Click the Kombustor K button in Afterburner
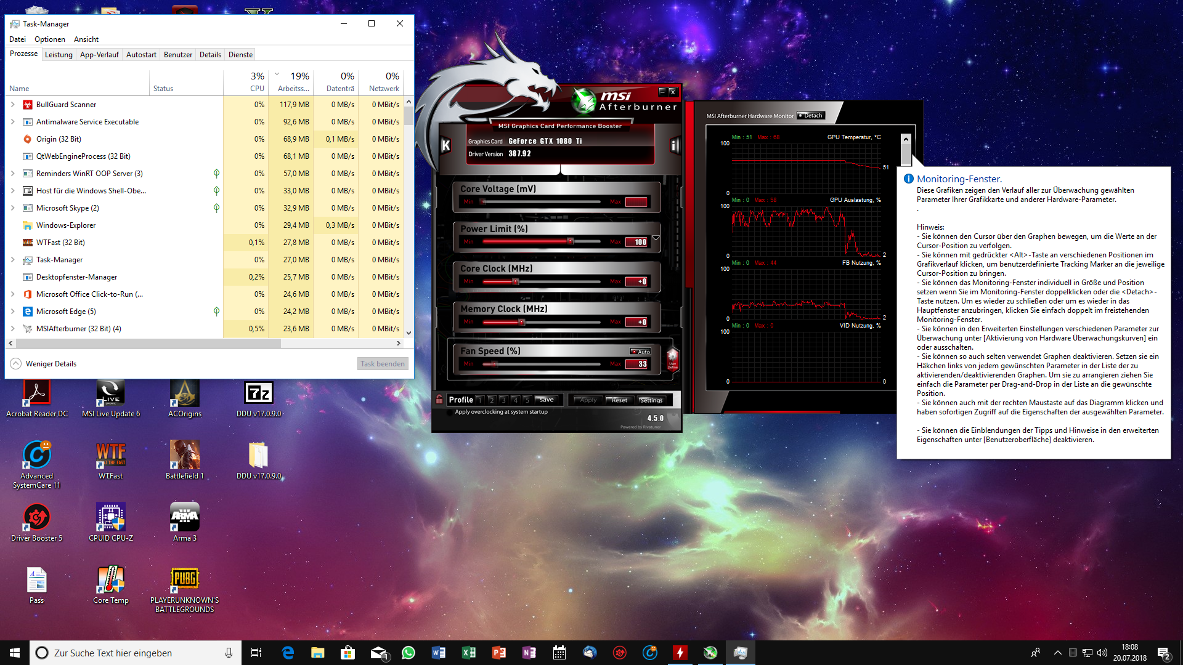Screen dimensions: 1183x665 pos(445,145)
